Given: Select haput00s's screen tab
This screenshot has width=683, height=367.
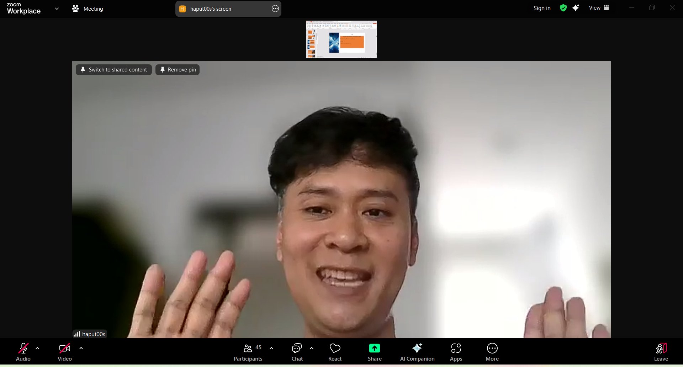Looking at the screenshot, I should pos(228,9).
